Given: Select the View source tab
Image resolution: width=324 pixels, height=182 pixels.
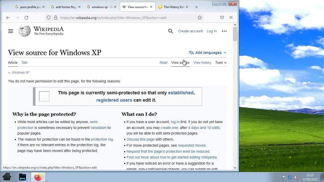Looking at the screenshot, I should click(x=180, y=62).
